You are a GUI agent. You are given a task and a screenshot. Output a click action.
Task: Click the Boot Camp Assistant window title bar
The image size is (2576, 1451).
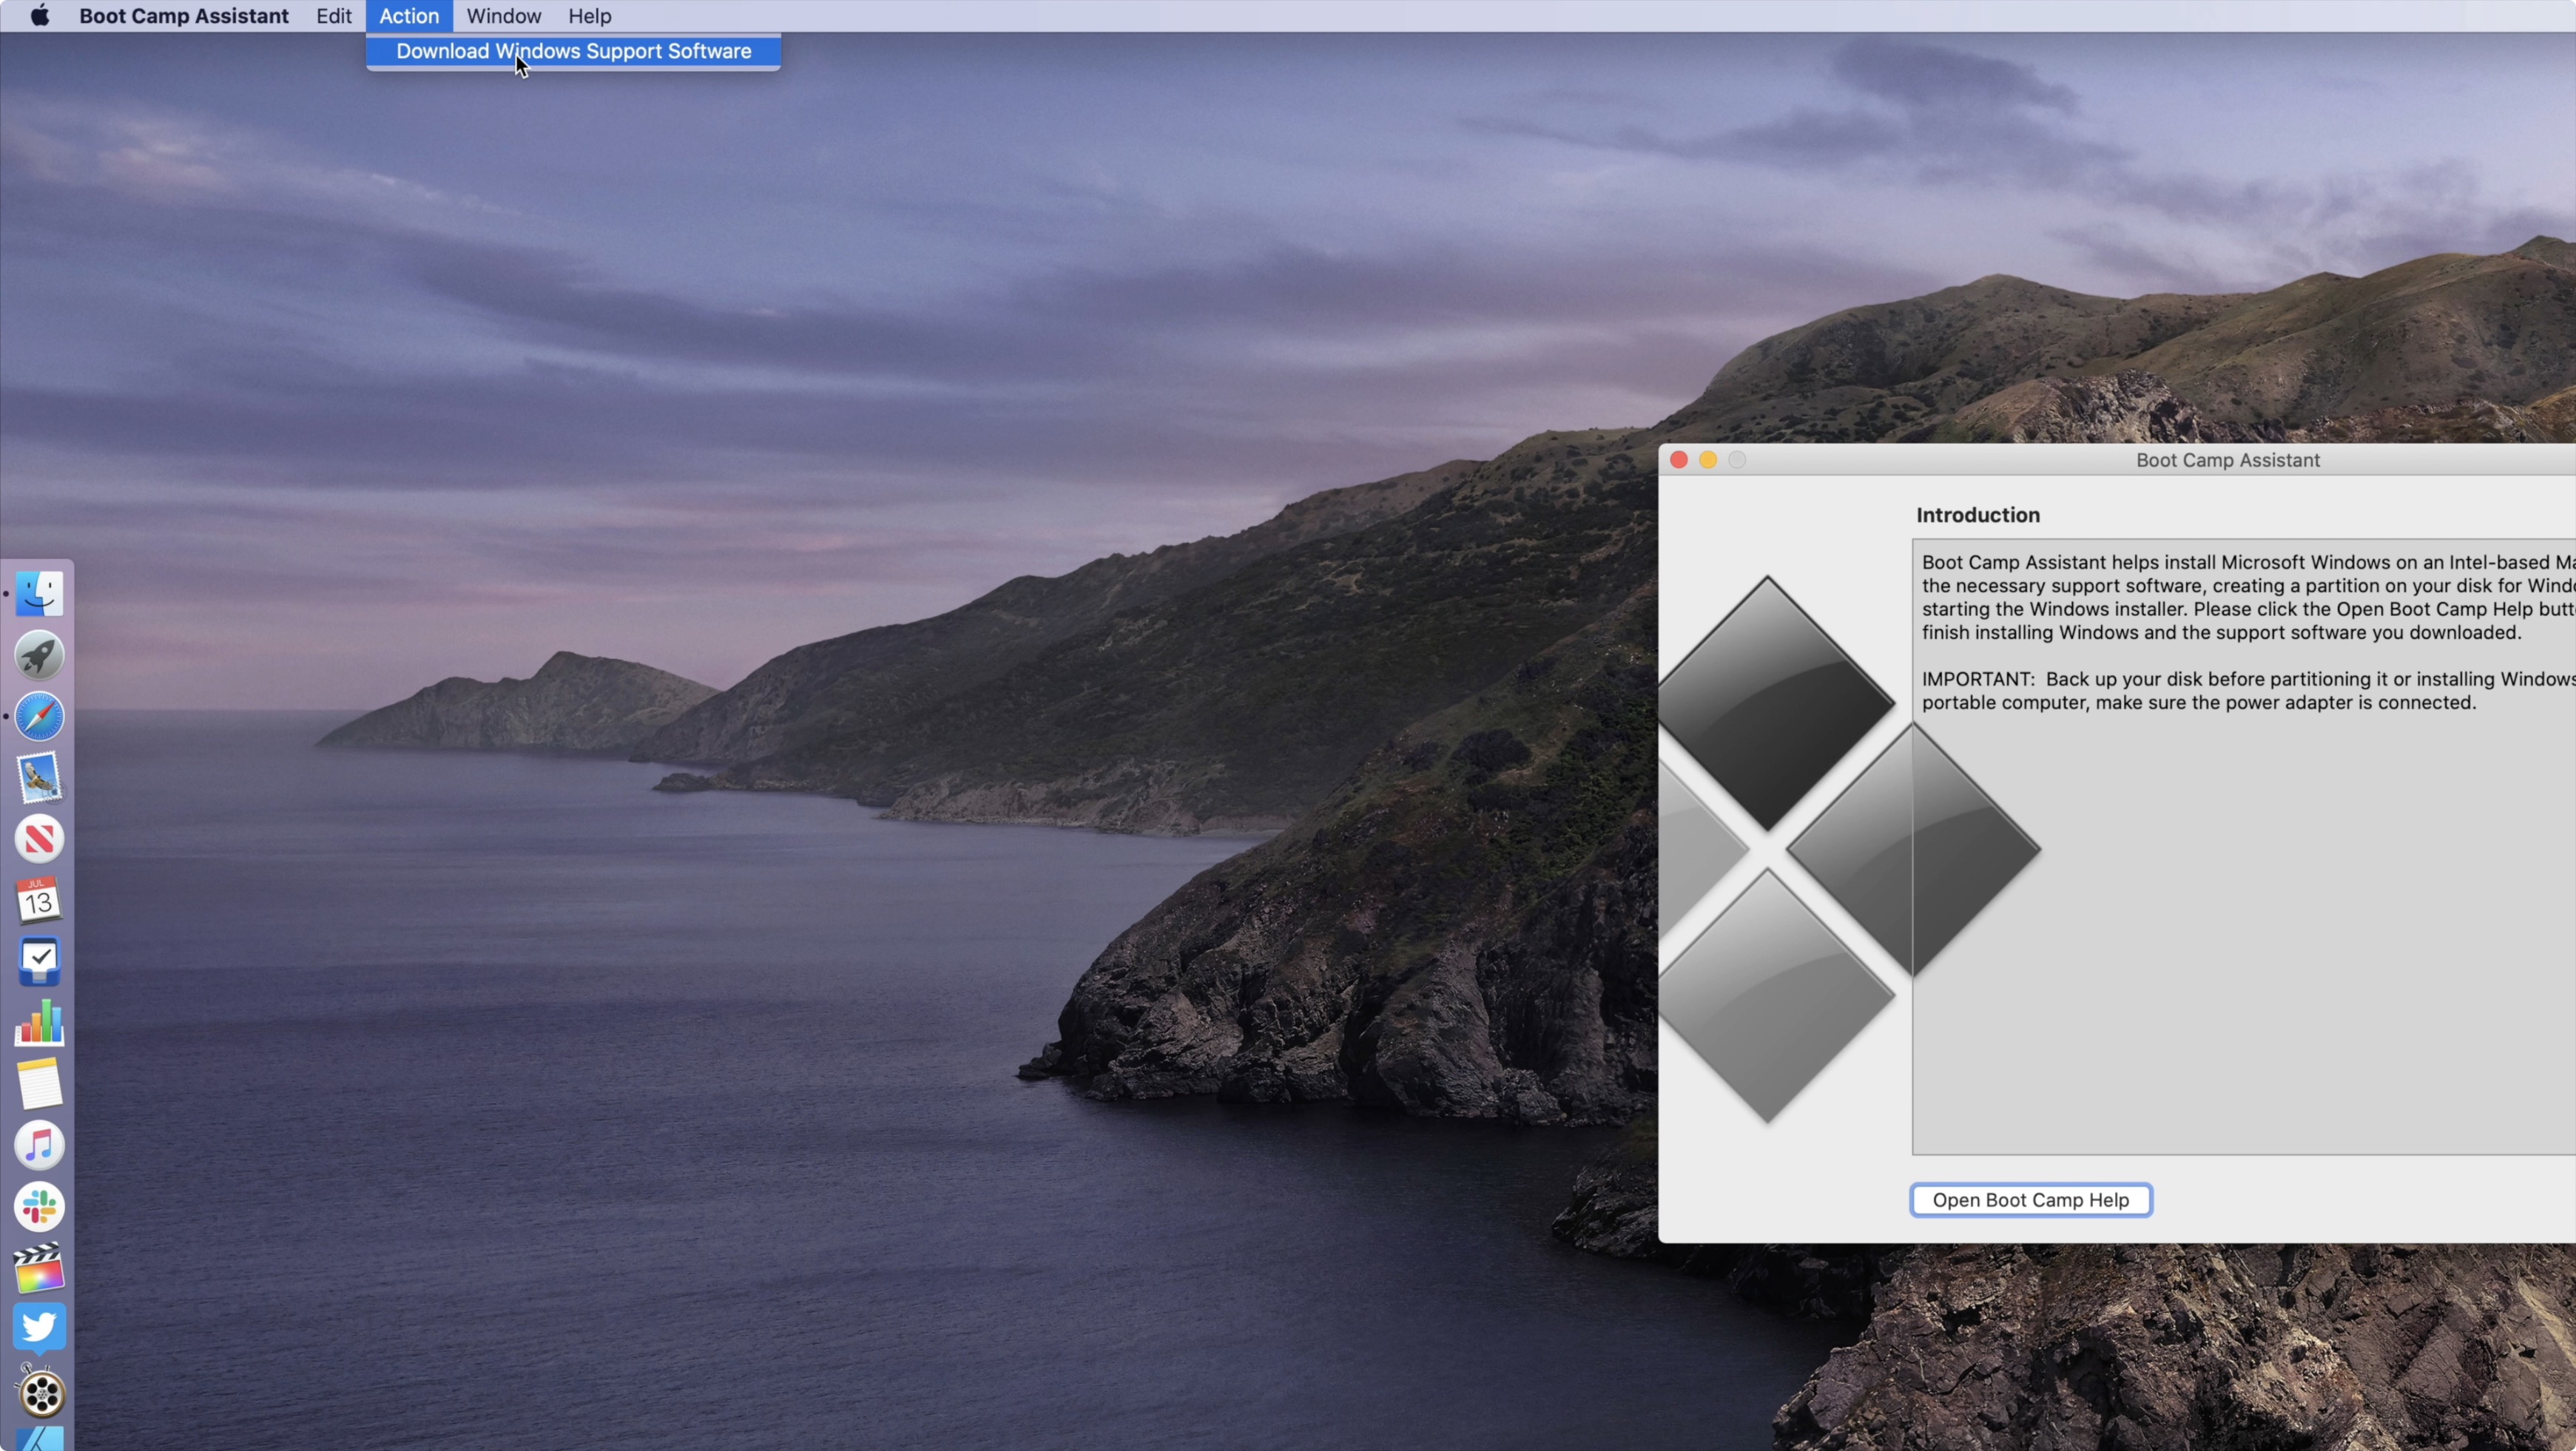[2227, 460]
